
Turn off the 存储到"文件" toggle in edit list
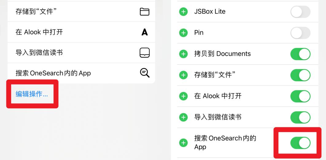[x=300, y=75]
